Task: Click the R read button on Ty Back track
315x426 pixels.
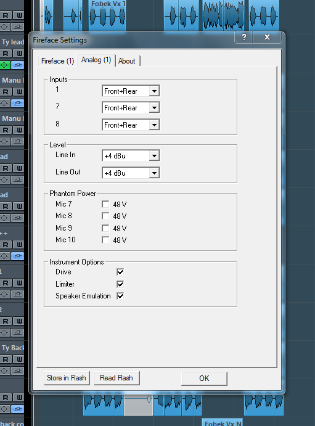Action: click(6, 359)
